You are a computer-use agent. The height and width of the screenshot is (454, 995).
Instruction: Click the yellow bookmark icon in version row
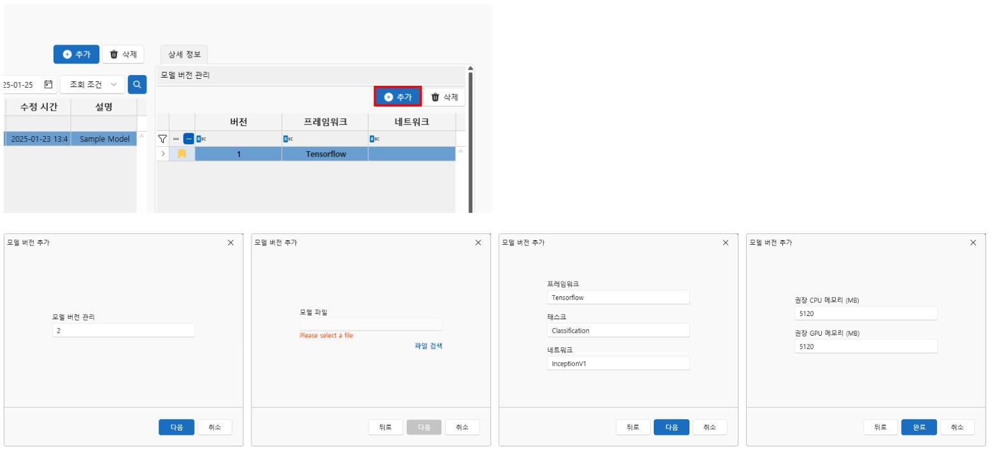[x=182, y=154]
